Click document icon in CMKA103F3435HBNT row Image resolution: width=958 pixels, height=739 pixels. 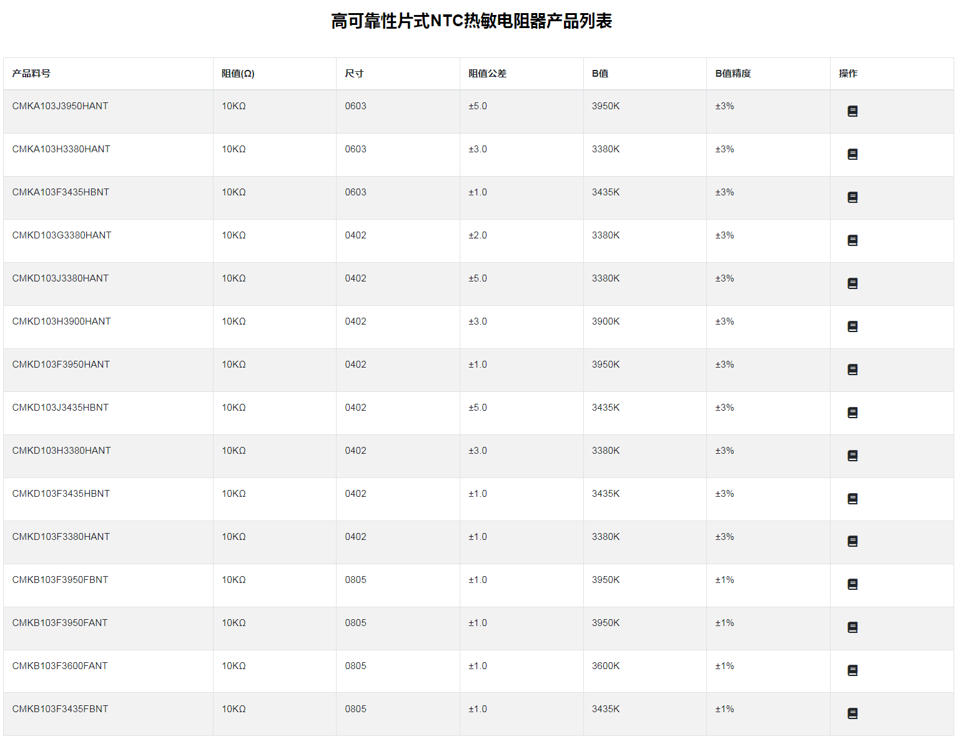[852, 197]
